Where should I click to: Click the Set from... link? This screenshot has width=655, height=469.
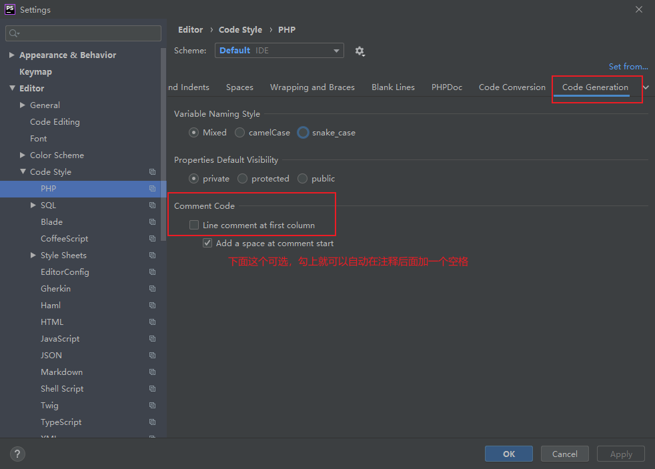(628, 67)
